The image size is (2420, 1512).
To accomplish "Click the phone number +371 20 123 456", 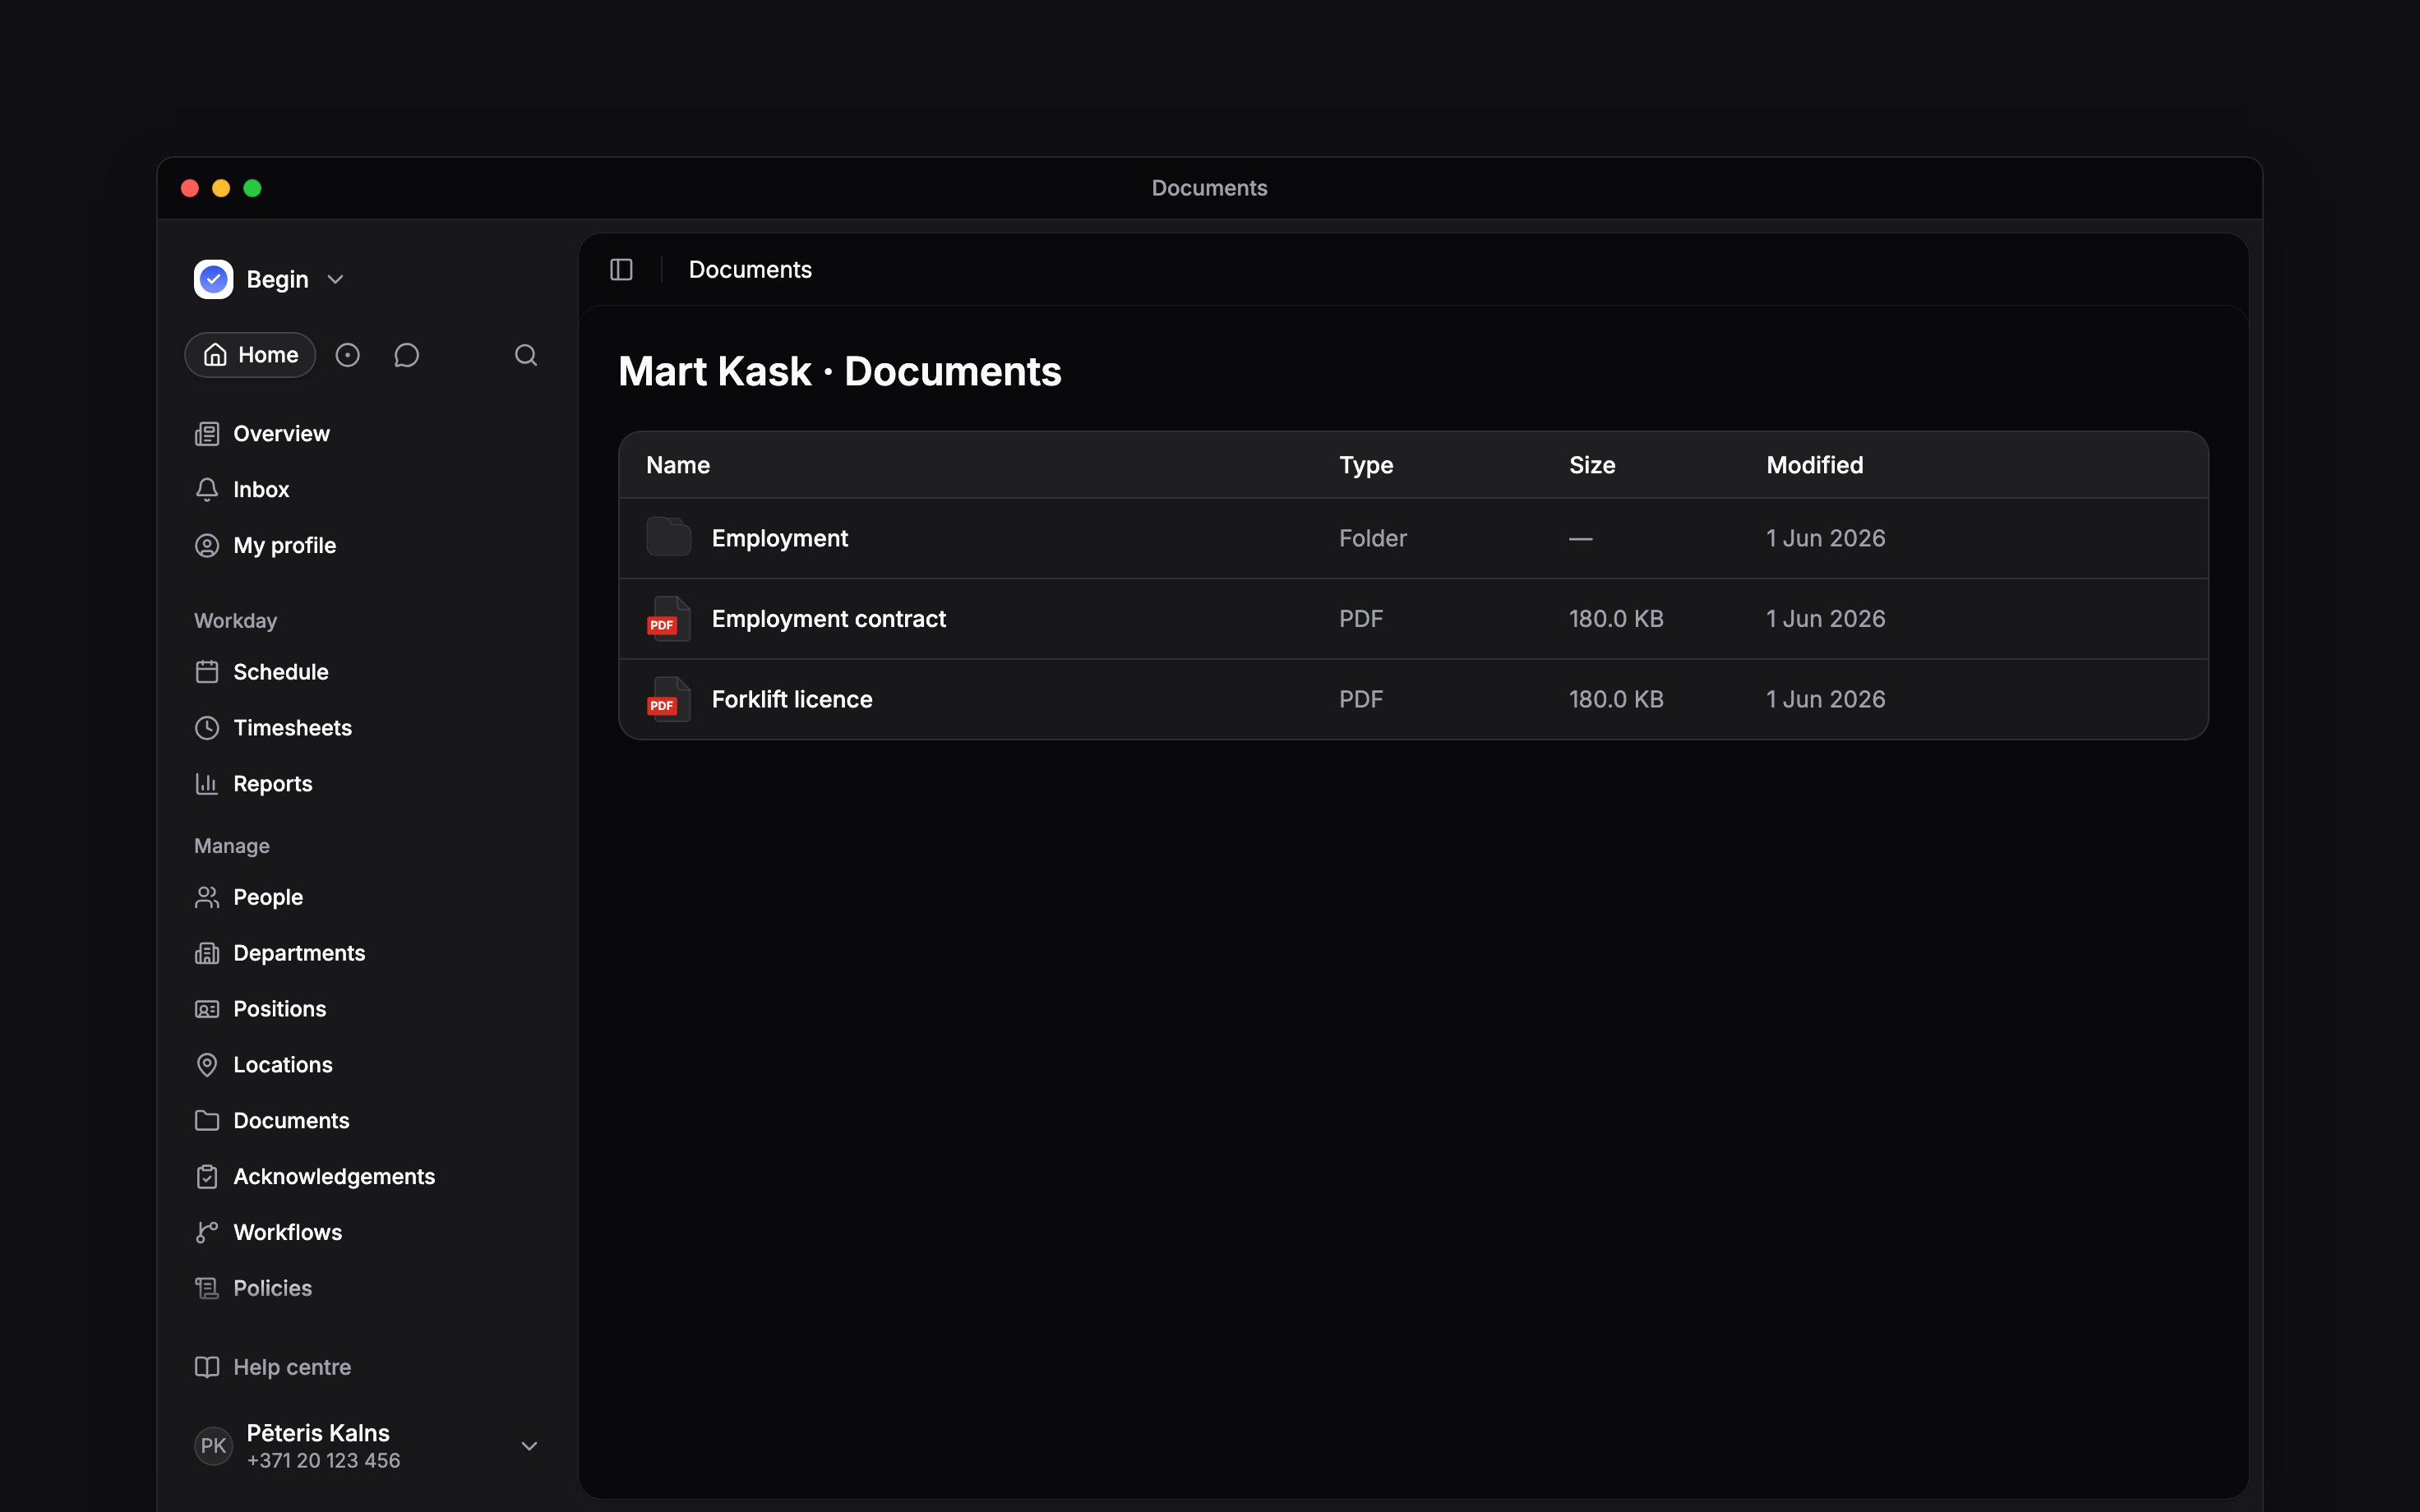I will [323, 1461].
